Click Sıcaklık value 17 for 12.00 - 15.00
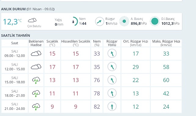Image resolution: width=196 pixels, height=116 pixels. [52, 67]
